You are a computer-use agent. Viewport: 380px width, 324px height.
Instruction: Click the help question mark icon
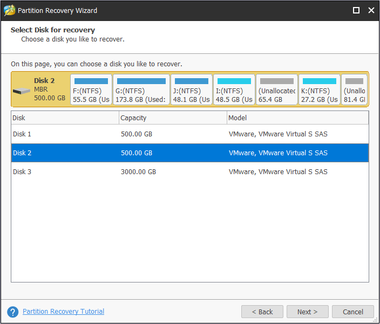point(12,312)
